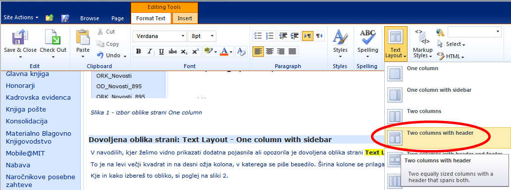This screenshot has height=190, width=511.
Task: Click the Clear Format icon
Action: [x=241, y=51]
